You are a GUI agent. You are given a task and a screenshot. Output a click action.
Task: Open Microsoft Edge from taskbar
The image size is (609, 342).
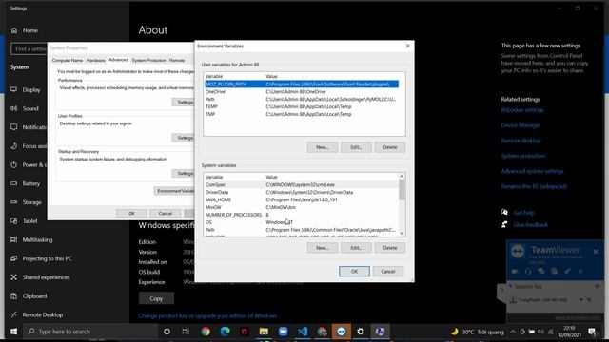click(225, 332)
